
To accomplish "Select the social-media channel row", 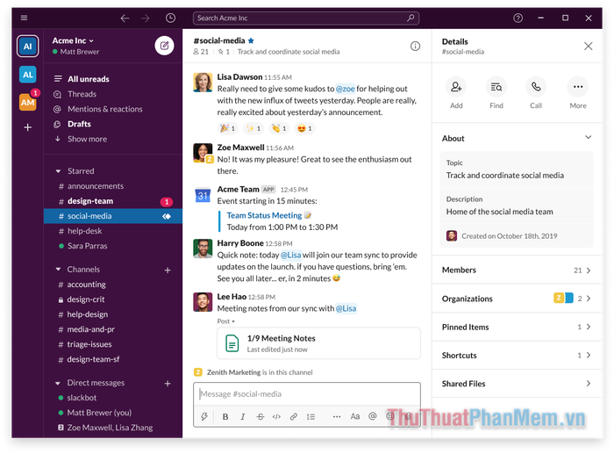I will pos(113,216).
